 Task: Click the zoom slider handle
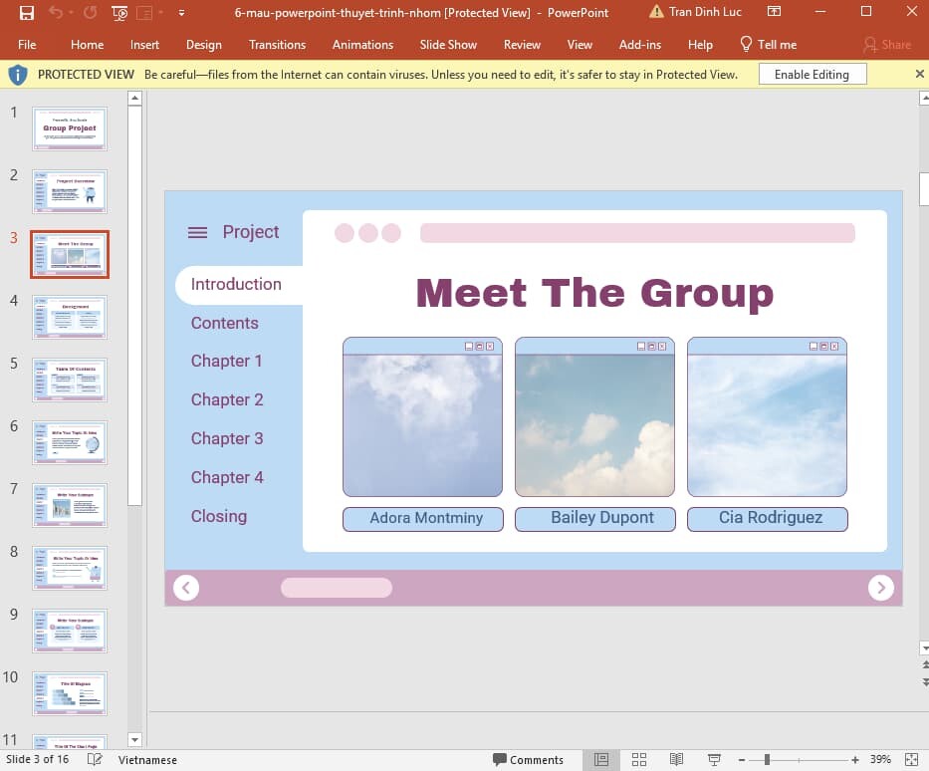767,759
